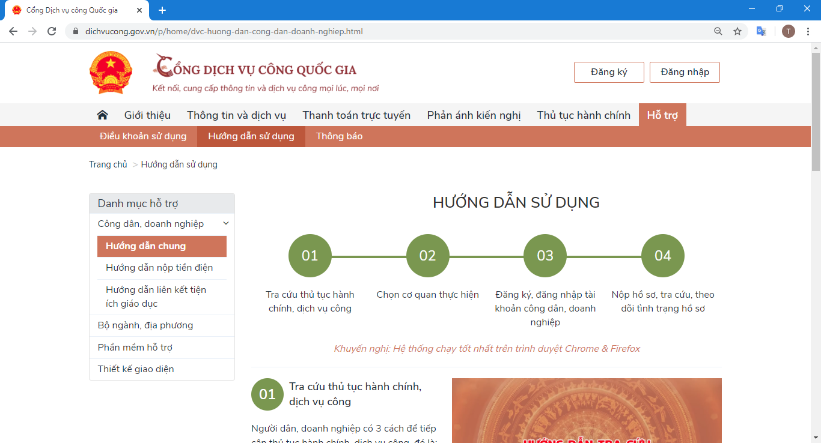The image size is (821, 443).
Task: Select step 02 circle Chọn cơ quan
Action: pos(427,256)
